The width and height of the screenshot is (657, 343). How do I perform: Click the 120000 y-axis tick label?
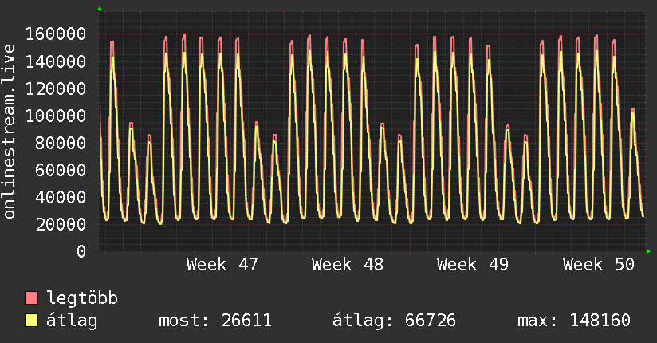pyautogui.click(x=56, y=89)
